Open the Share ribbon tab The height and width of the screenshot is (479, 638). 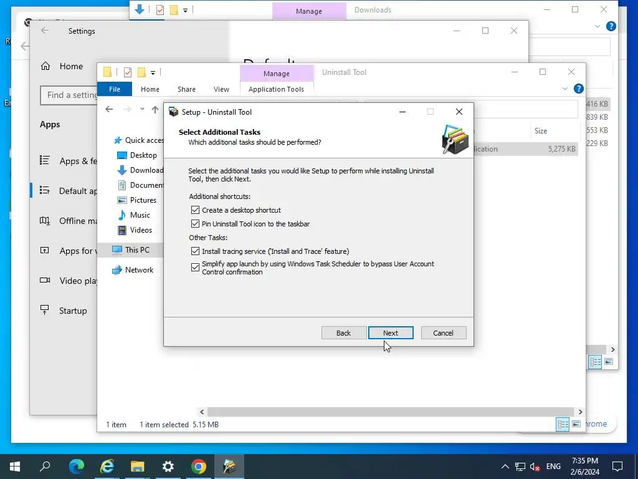pos(186,89)
